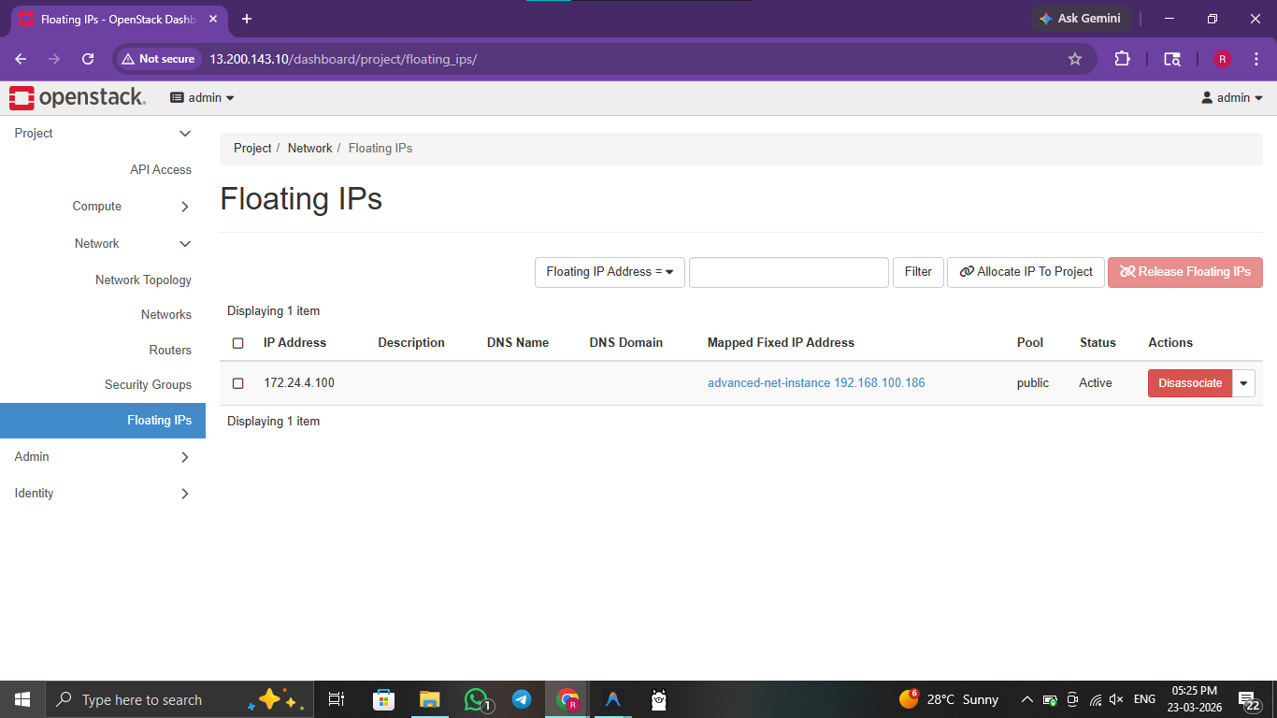Click the IP Address column header

click(x=294, y=342)
